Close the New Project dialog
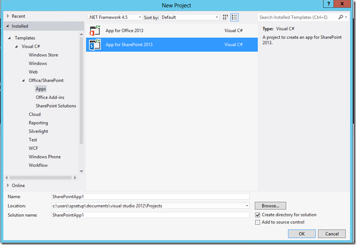Screen dimensions: 356x245 [342, 4]
